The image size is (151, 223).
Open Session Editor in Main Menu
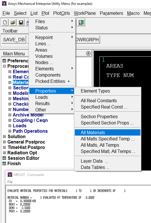pos(23,158)
